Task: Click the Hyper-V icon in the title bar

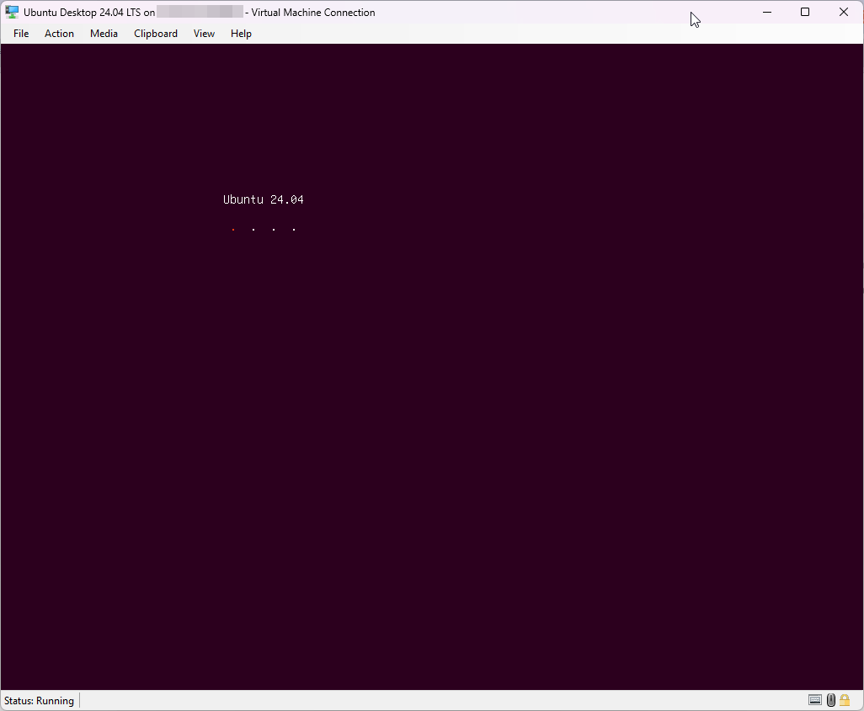Action: [10, 12]
